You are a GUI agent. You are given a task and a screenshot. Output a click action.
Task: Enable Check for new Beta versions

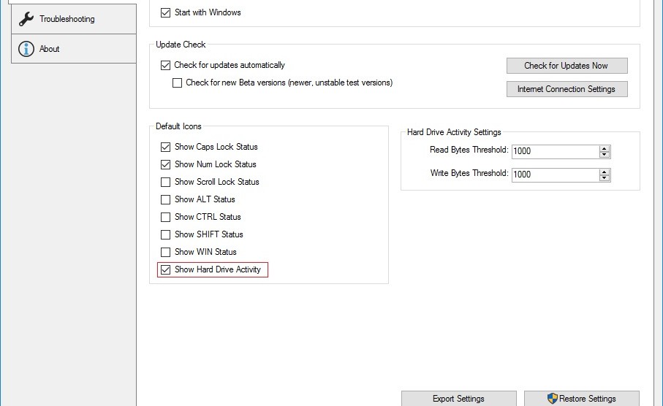pyautogui.click(x=178, y=83)
